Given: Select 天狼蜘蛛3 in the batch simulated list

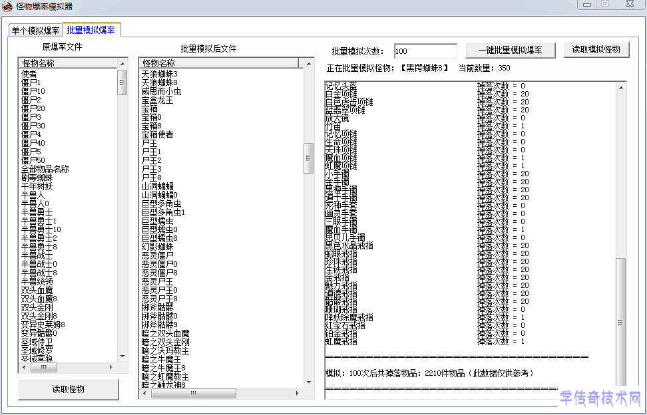Looking at the screenshot, I should pyautogui.click(x=160, y=74).
